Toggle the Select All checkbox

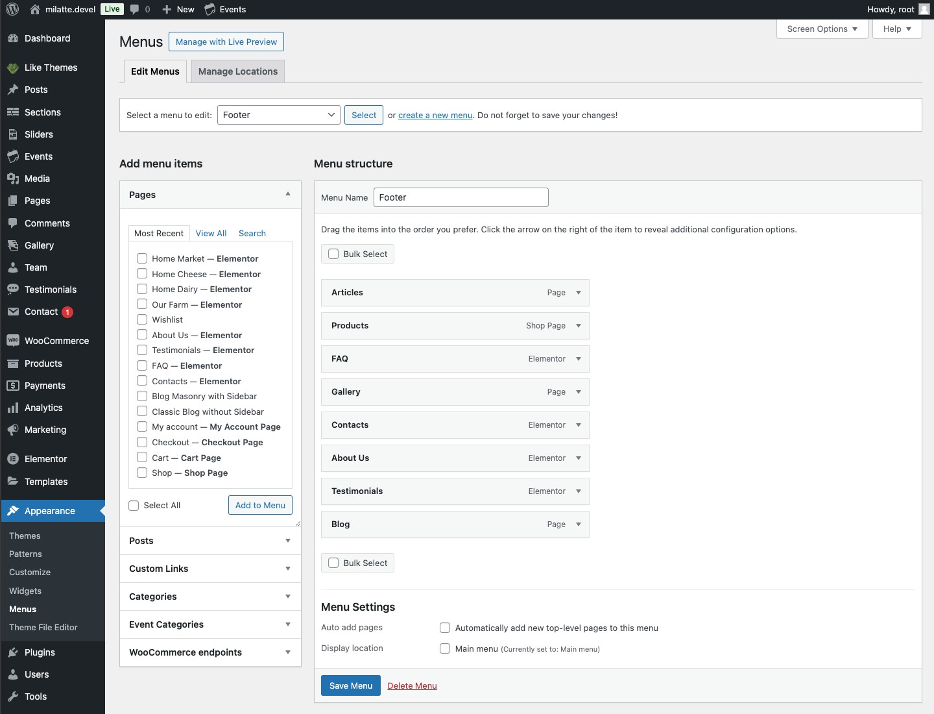[x=134, y=506]
